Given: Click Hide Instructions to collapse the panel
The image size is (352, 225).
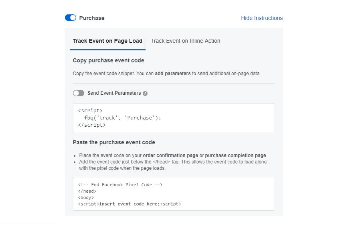Looking at the screenshot, I should pos(262,18).
